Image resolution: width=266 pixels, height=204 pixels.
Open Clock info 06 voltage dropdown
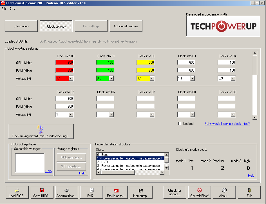point(111,114)
